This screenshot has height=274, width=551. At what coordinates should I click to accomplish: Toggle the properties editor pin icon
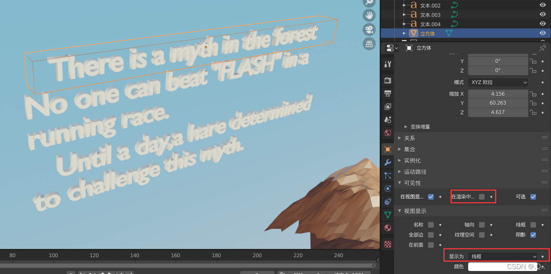tap(542, 48)
